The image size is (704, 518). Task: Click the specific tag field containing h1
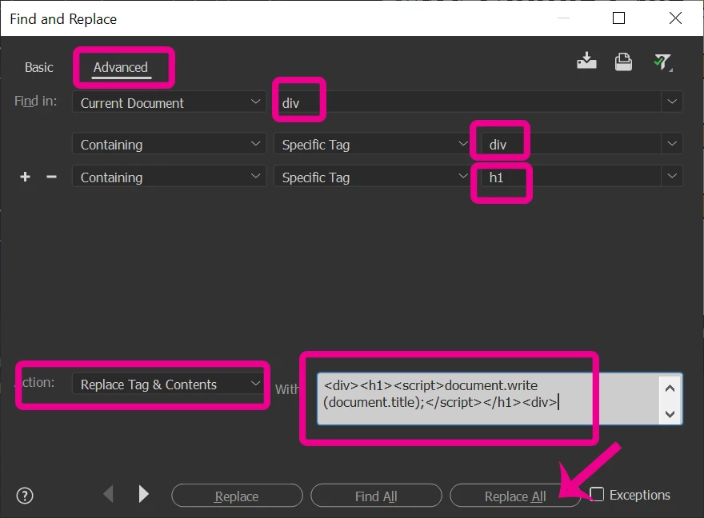pyautogui.click(x=570, y=177)
